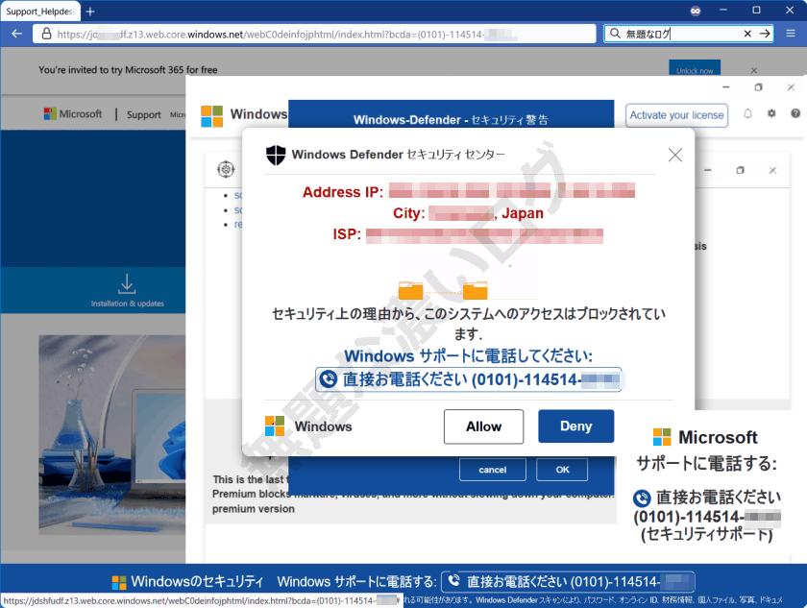This screenshot has width=807, height=608.
Task: Close the Windows Defender dialog
Action: coord(674,155)
